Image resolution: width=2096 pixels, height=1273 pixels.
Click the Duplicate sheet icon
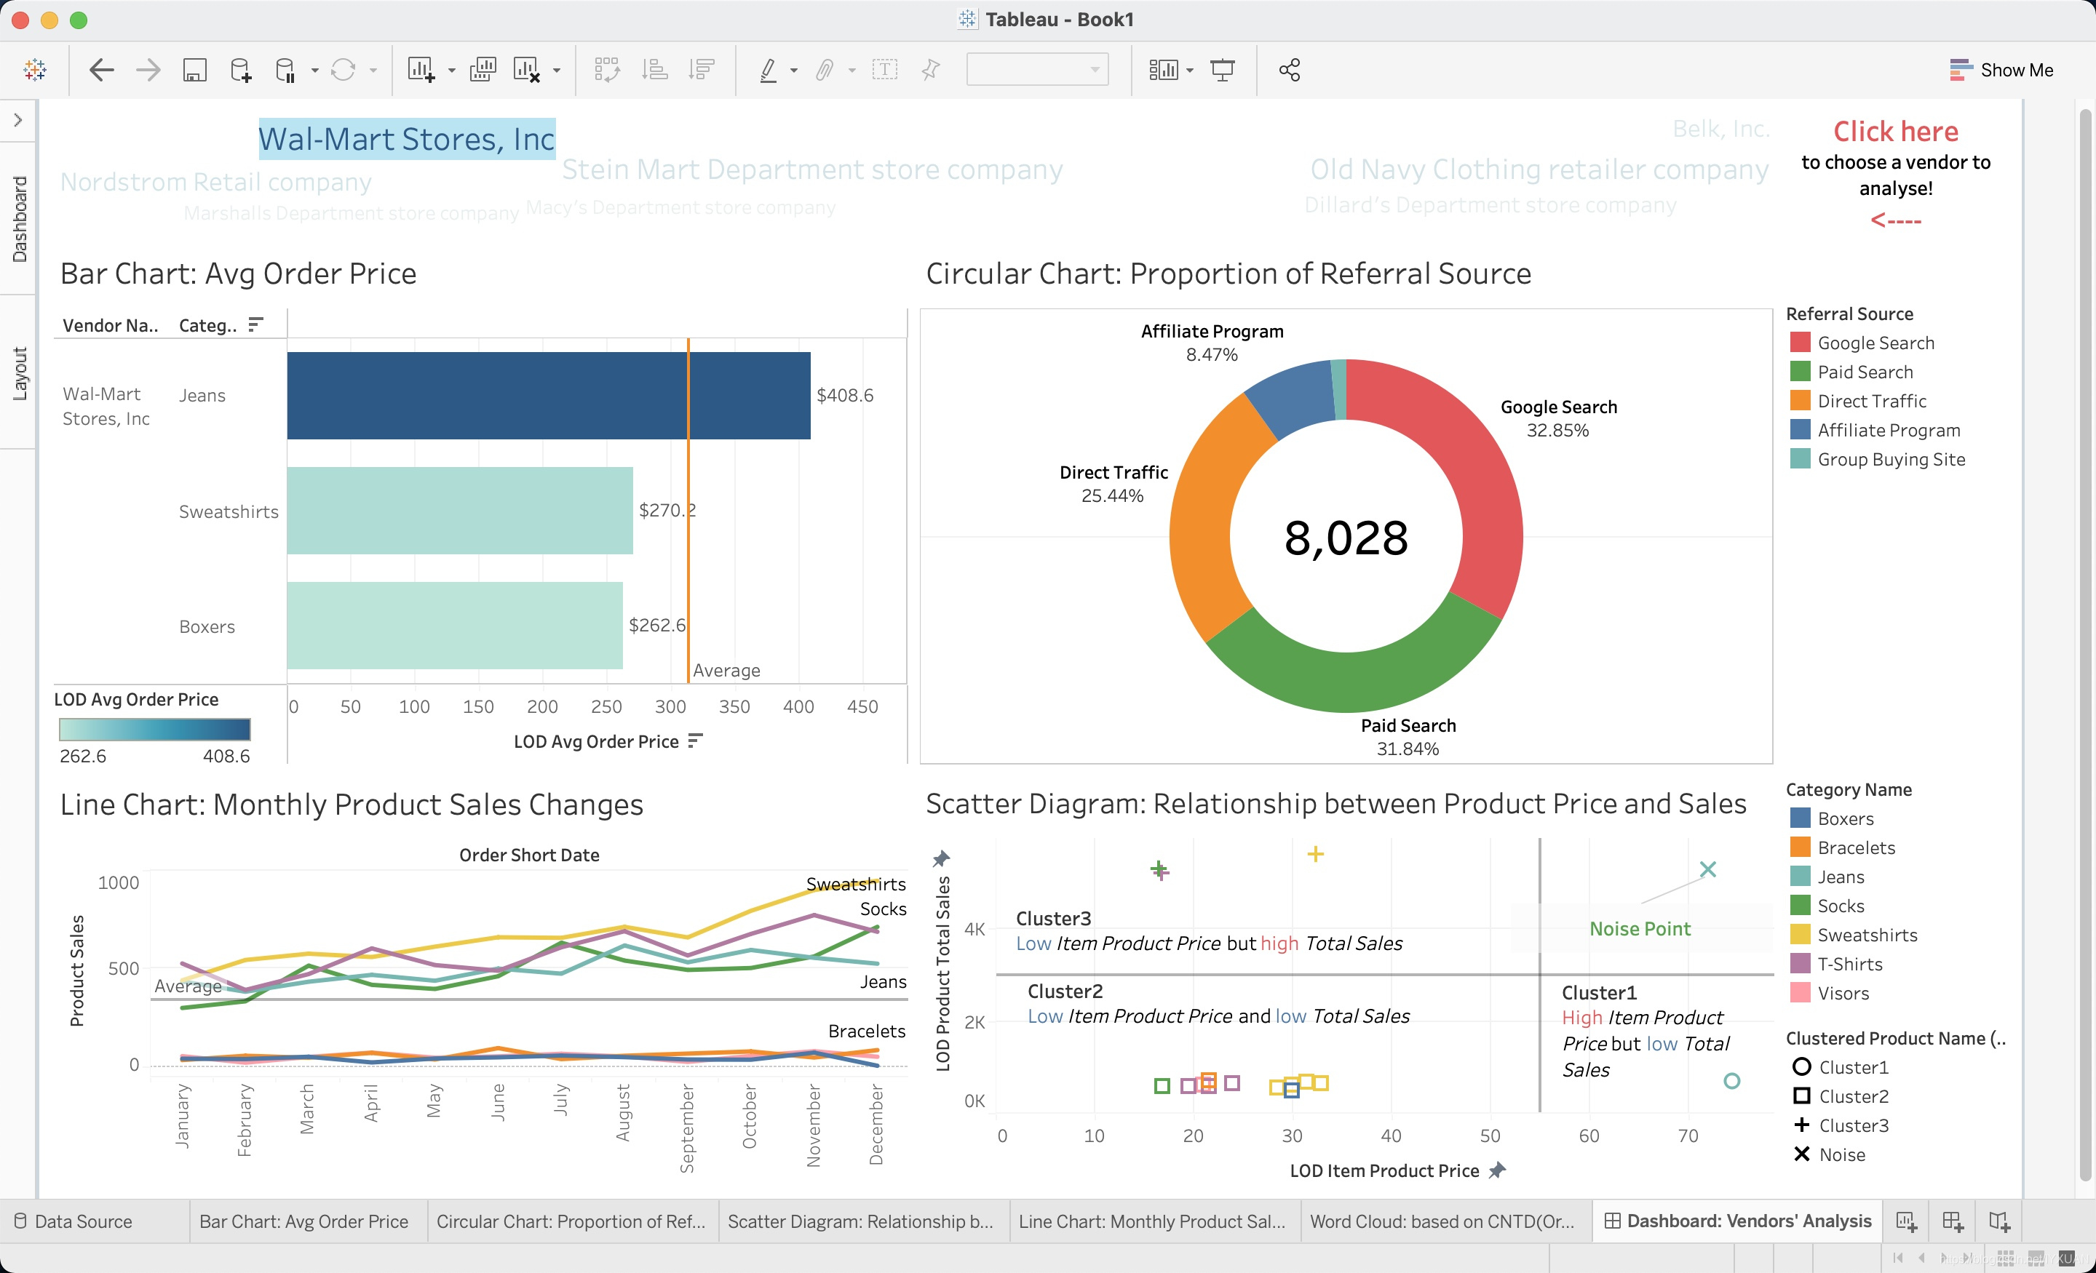coord(483,70)
